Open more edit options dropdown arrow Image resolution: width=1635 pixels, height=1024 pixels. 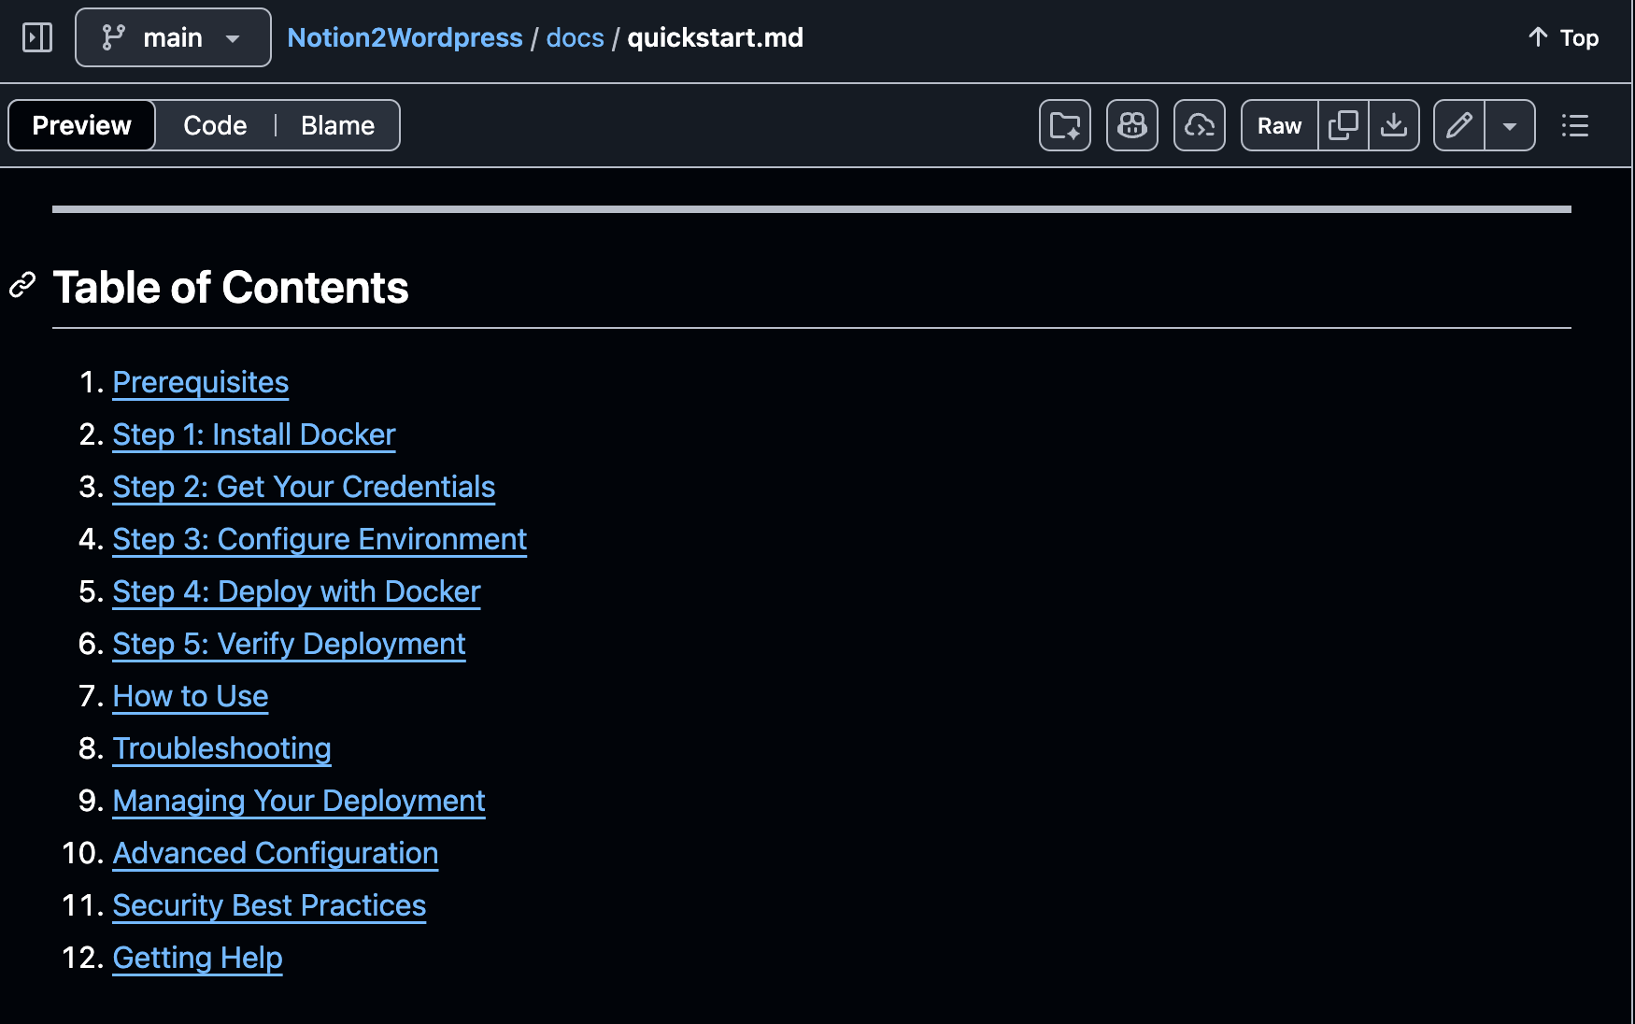pos(1510,125)
